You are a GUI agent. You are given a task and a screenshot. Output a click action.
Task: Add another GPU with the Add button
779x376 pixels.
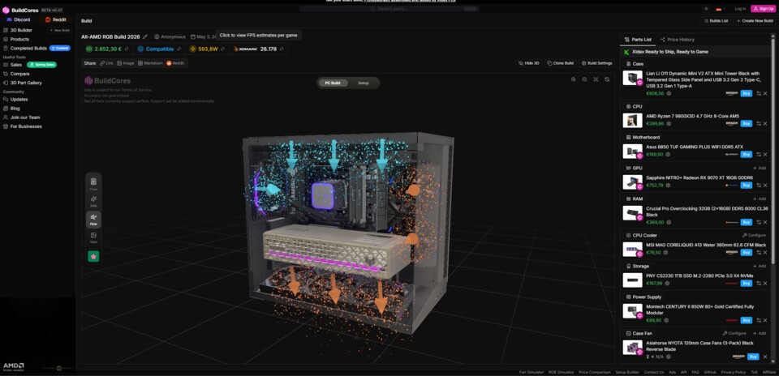point(760,169)
